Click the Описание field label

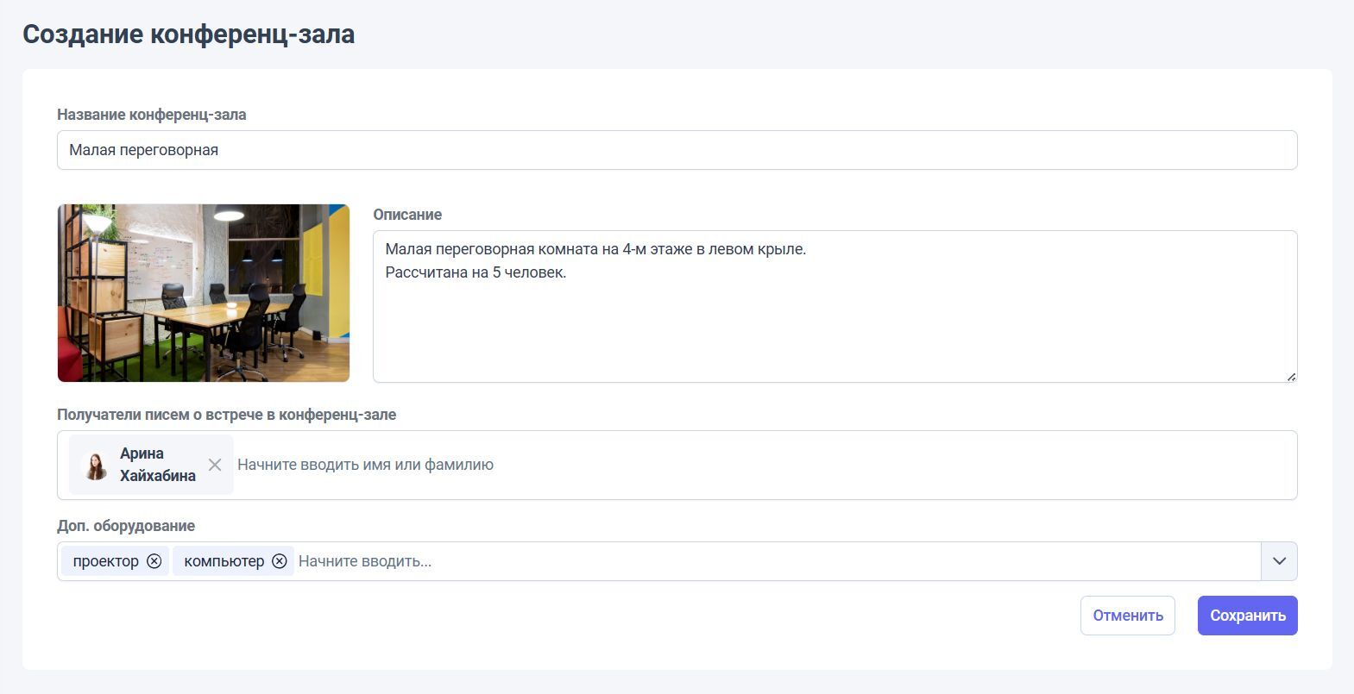point(407,215)
